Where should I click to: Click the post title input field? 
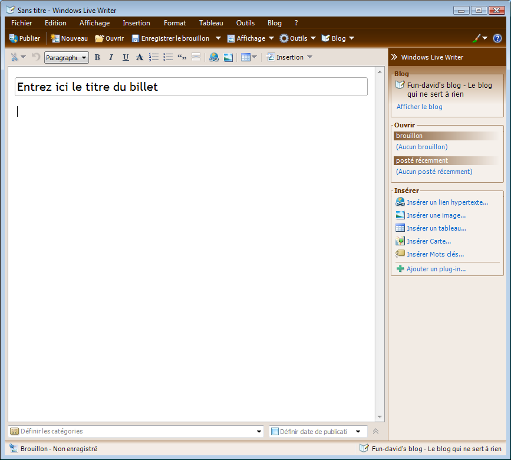pyautogui.click(x=191, y=87)
